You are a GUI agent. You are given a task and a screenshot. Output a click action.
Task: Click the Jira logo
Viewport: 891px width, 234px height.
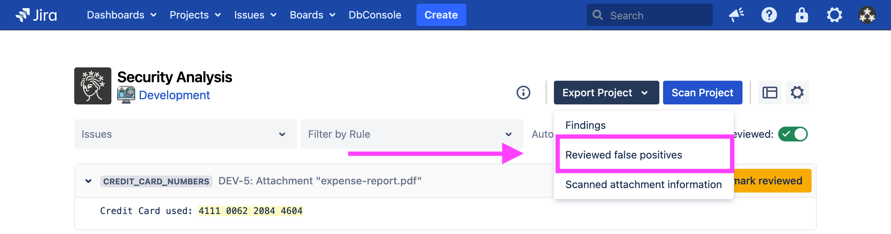[x=36, y=15]
